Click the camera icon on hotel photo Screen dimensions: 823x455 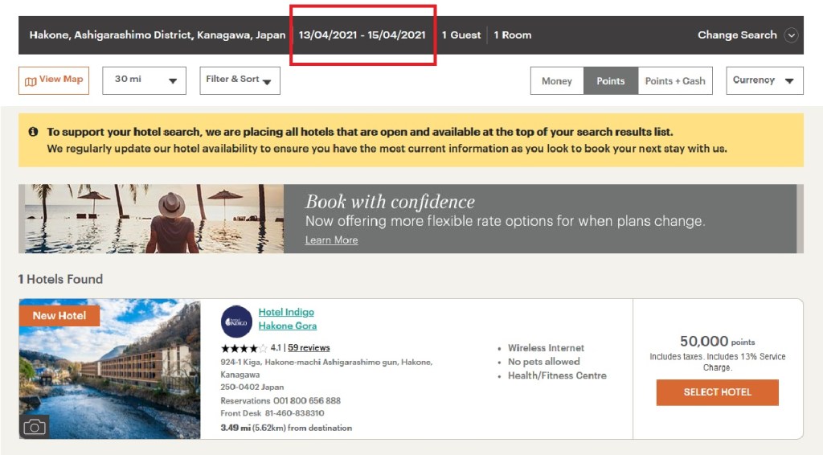coord(35,427)
